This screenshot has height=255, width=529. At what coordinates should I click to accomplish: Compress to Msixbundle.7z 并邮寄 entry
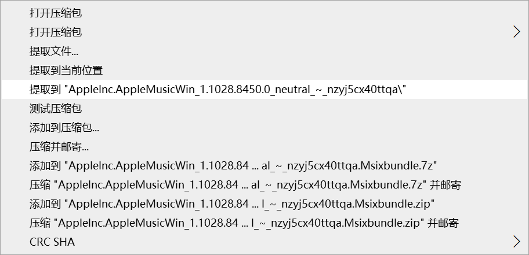click(264, 184)
